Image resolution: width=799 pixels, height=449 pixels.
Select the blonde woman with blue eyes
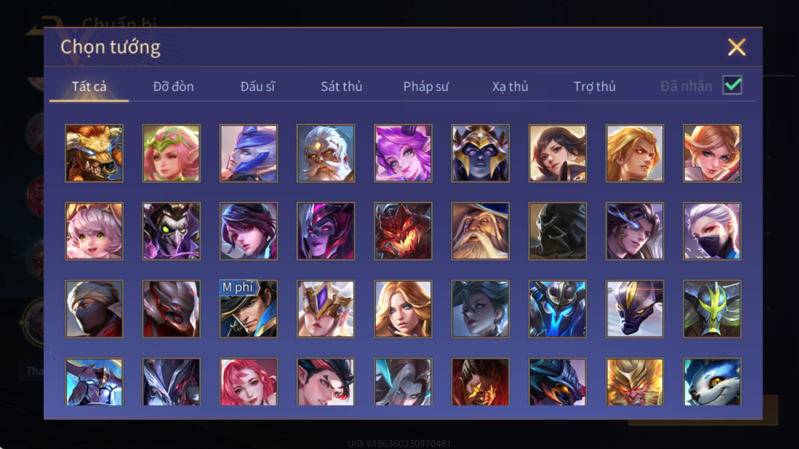coord(403,309)
